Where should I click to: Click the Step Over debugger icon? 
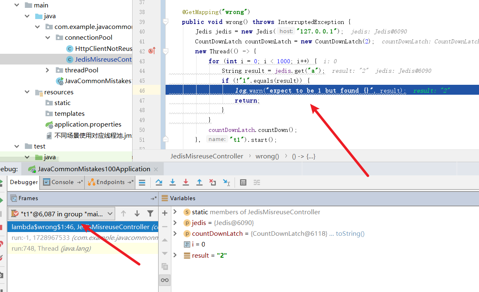(159, 182)
